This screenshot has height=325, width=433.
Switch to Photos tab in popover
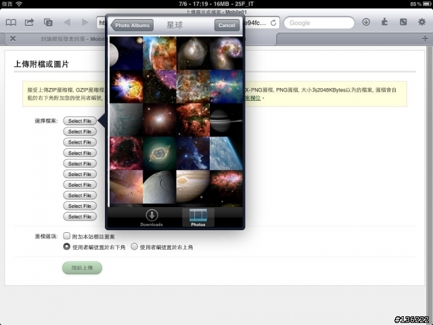(198, 218)
